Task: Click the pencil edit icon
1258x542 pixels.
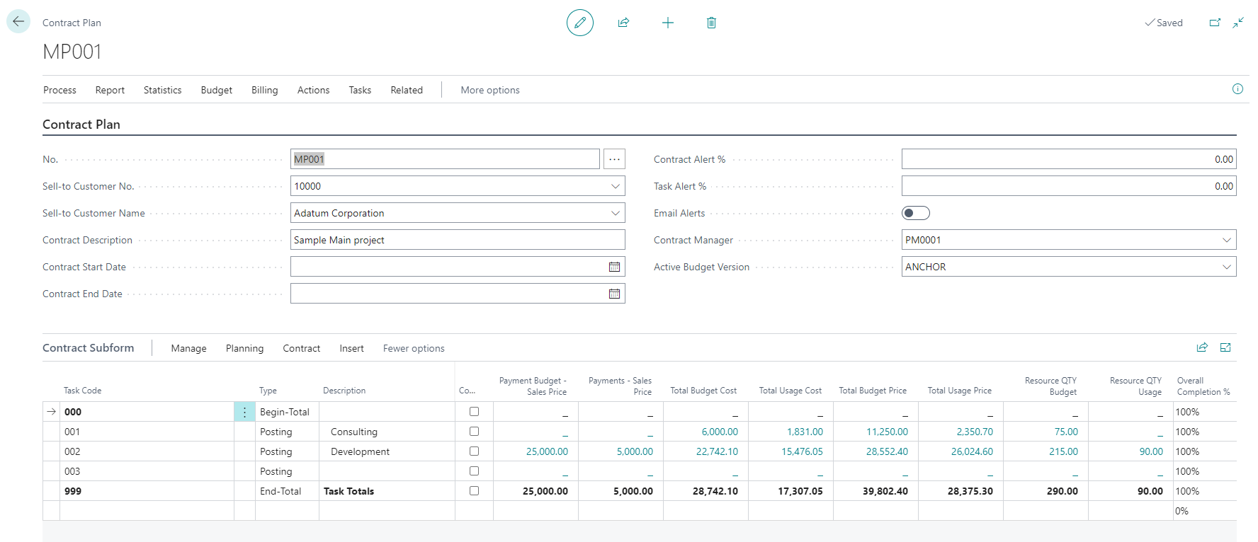Action: coord(579,23)
